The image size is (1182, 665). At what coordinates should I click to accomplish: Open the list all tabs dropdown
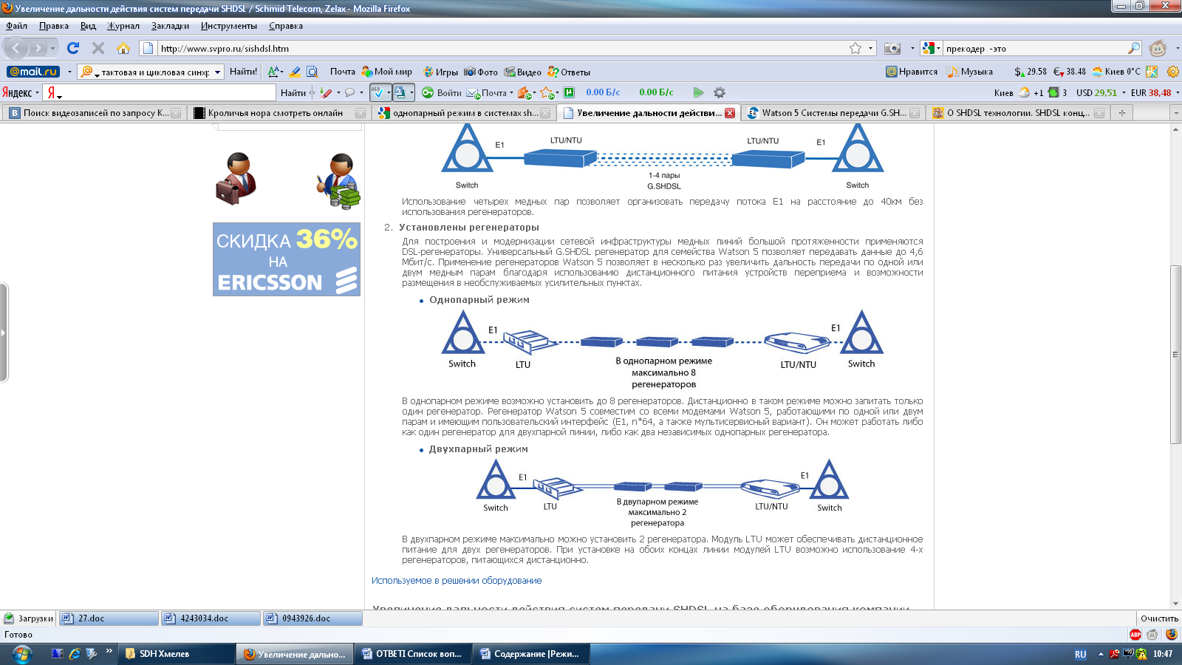[x=1175, y=113]
